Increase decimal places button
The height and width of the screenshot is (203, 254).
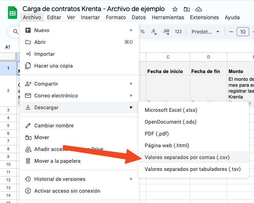(x=166, y=32)
